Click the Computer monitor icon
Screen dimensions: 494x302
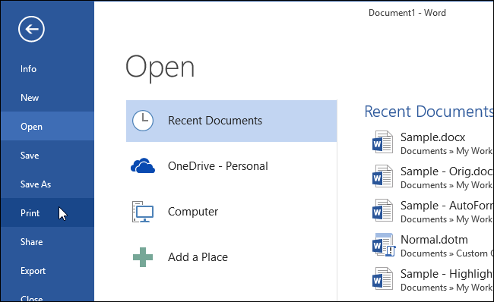tap(143, 212)
